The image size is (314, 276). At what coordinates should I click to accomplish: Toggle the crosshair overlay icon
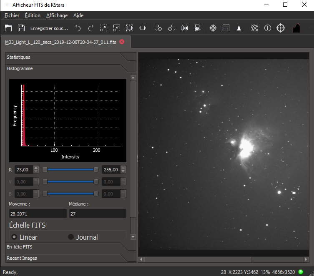(213, 28)
